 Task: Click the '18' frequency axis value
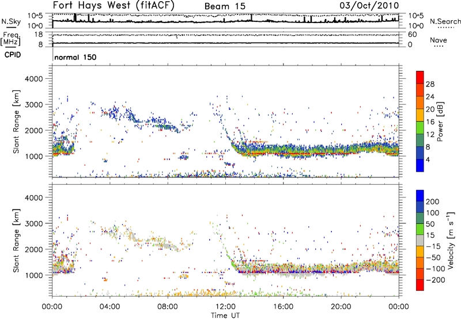[39, 35]
